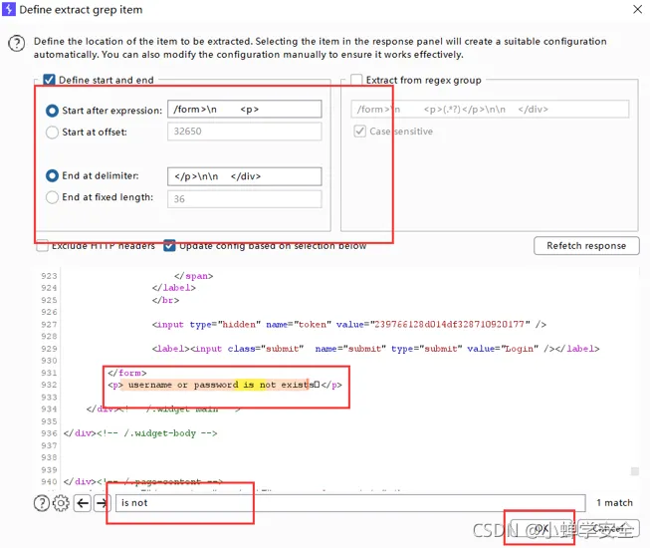Click the submit Login input line 929
Screen dimensions: 650x548
(x=375, y=349)
